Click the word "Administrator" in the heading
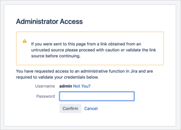This screenshot has height=130, width=181. click(x=38, y=22)
